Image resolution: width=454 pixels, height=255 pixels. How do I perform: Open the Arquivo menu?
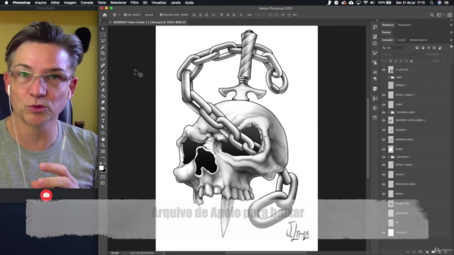click(40, 3)
